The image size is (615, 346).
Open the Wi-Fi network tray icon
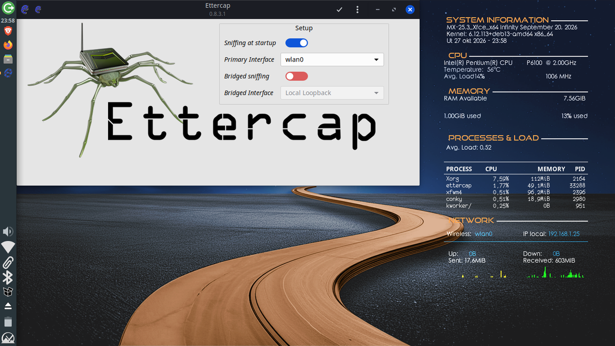click(8, 247)
